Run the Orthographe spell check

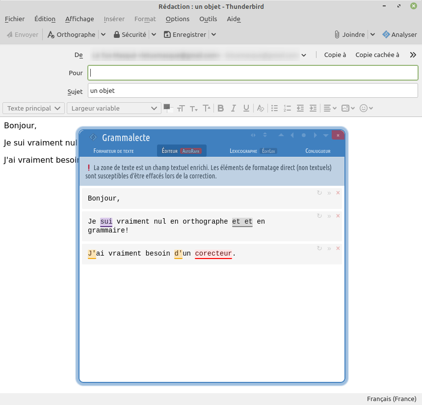coord(71,34)
